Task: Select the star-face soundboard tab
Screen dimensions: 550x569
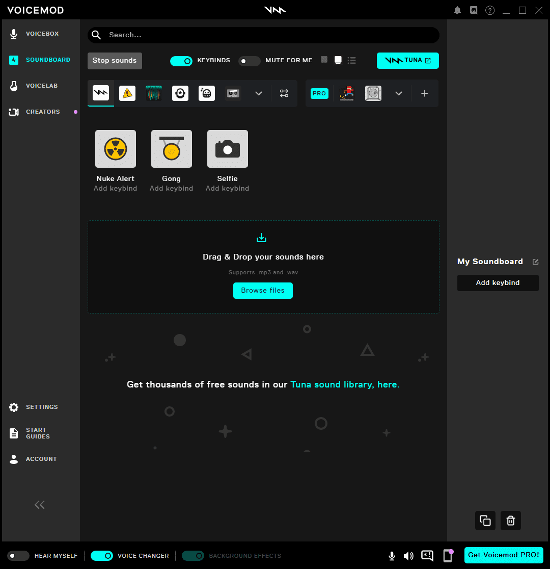Action: (x=180, y=93)
